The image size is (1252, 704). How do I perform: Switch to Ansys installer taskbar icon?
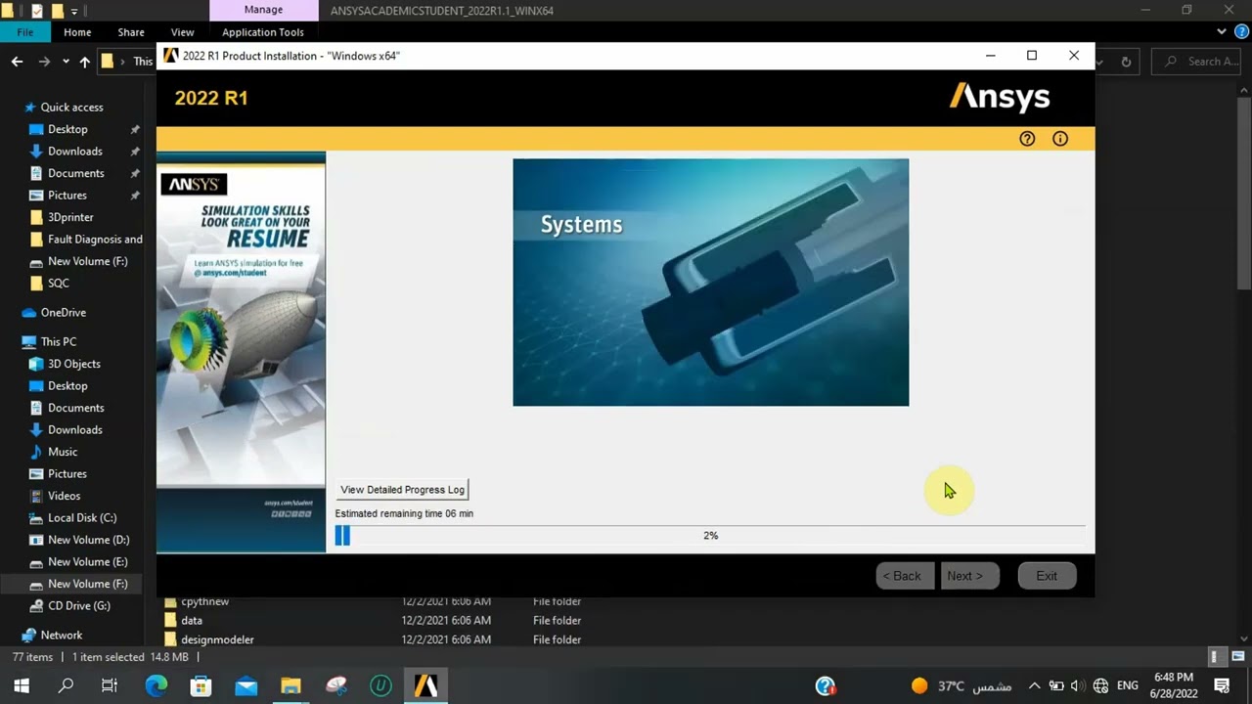tap(425, 686)
